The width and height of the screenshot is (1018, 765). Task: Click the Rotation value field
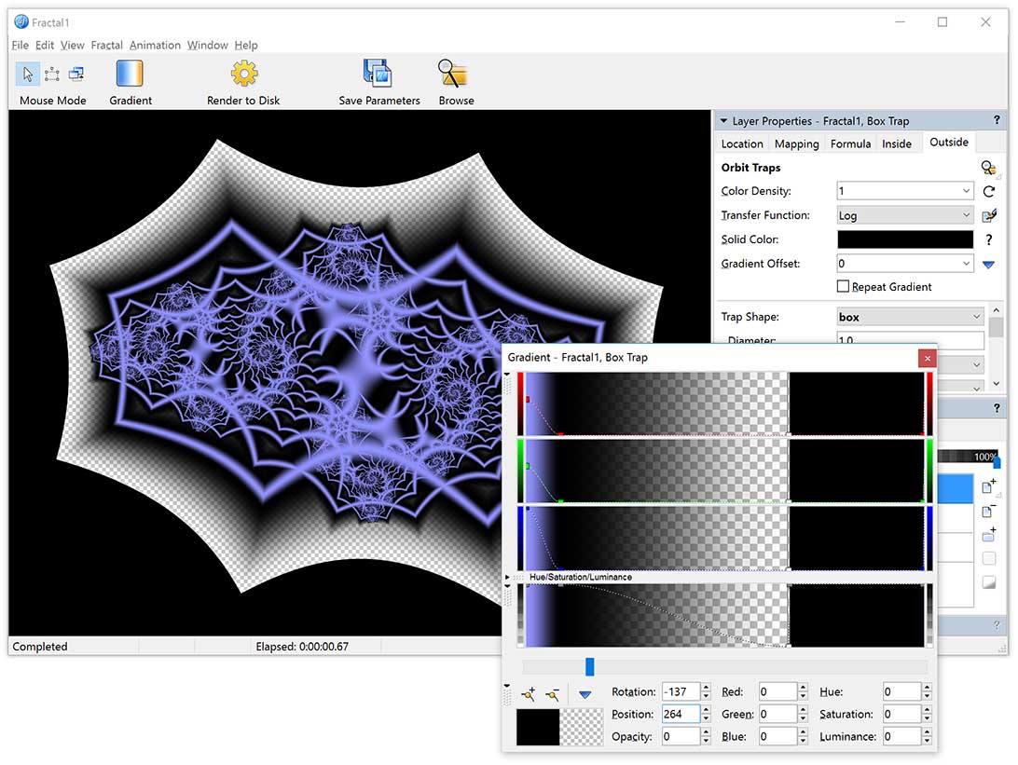(681, 691)
